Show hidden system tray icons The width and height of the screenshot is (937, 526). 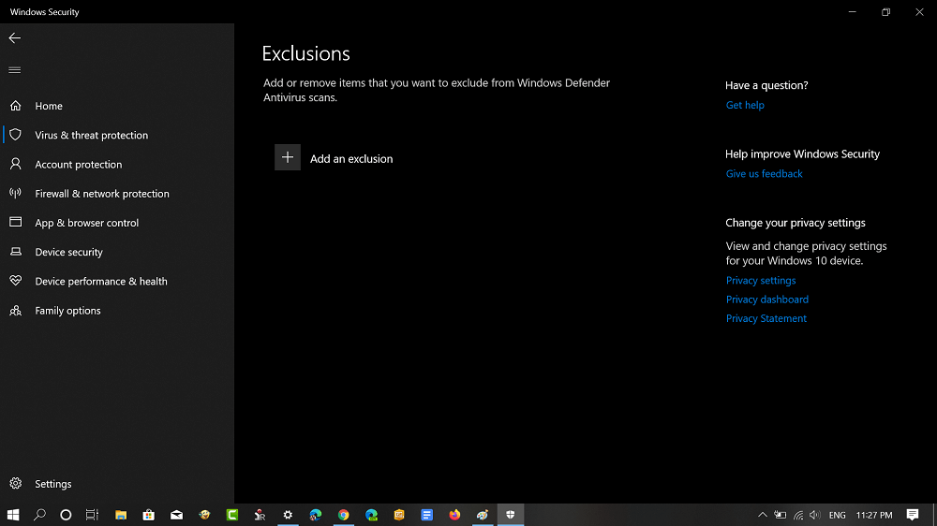763,515
